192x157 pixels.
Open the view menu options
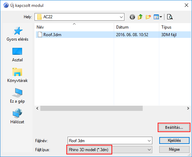pyautogui.click(x=158, y=17)
